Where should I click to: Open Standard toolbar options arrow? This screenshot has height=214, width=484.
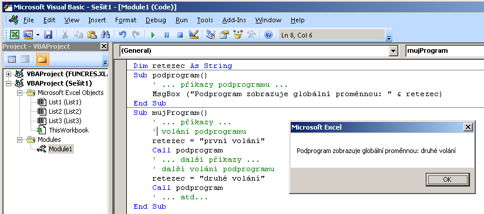pyautogui.click(x=389, y=38)
